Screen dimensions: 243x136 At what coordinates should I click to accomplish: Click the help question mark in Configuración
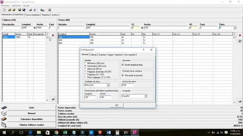(x=144, y=50)
